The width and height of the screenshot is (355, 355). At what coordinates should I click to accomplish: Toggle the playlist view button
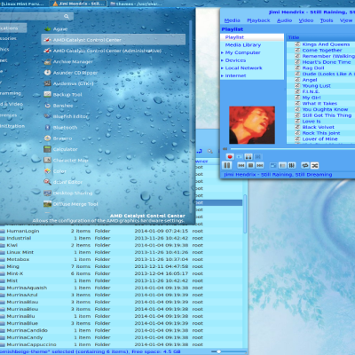point(282,165)
